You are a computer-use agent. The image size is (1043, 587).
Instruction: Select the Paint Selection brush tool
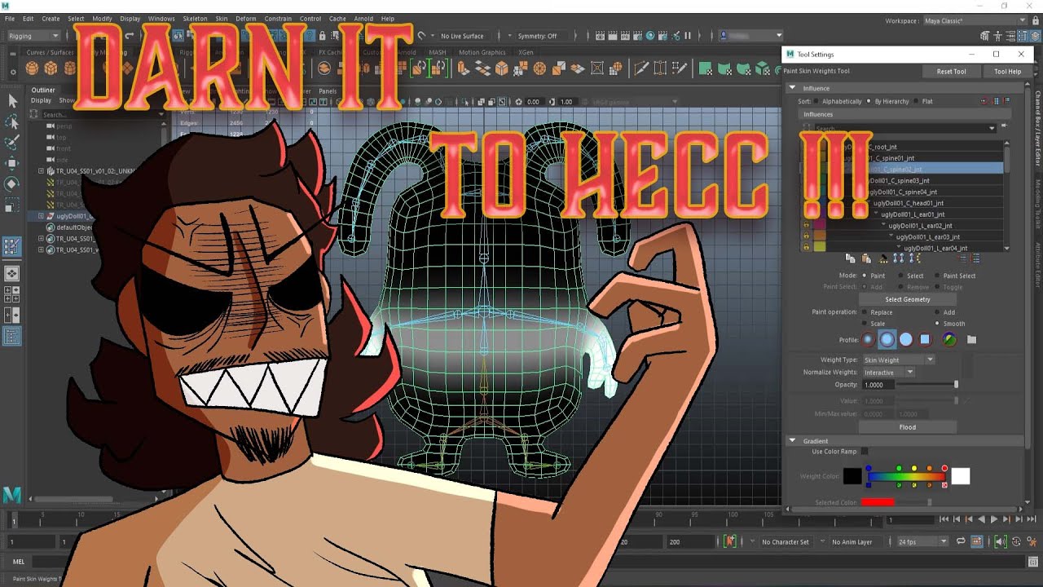[12, 143]
